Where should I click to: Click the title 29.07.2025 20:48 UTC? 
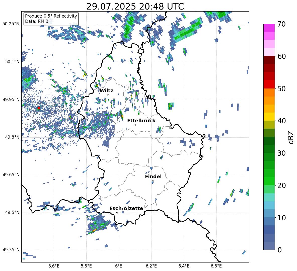[135, 7]
